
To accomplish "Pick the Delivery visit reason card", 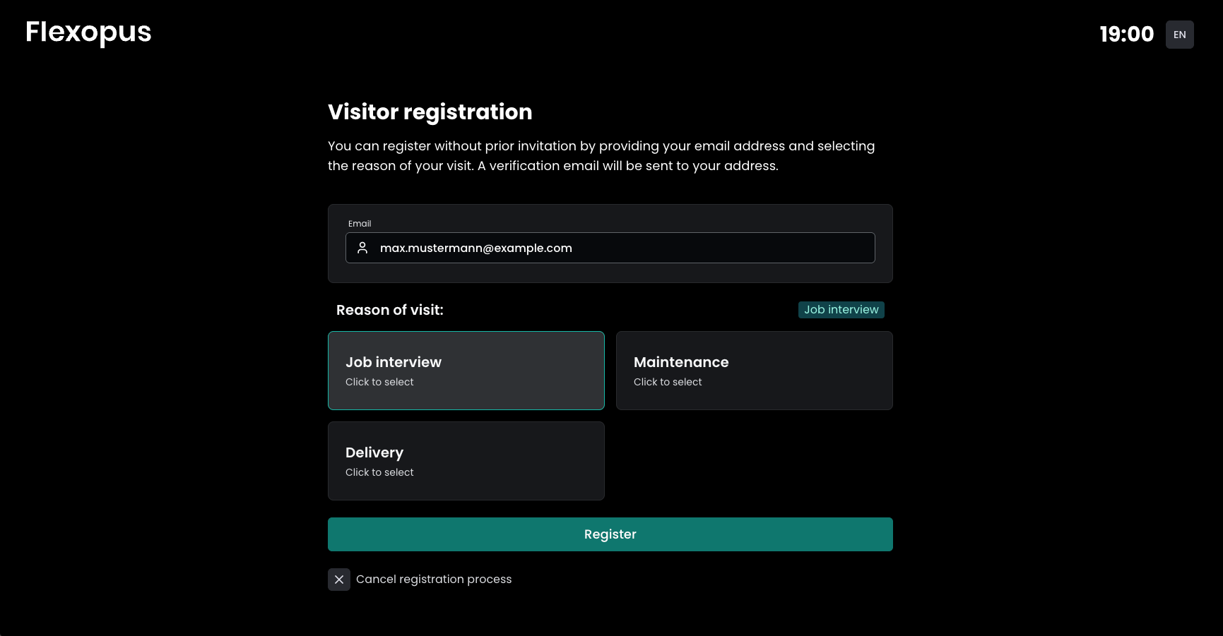I will click(466, 460).
